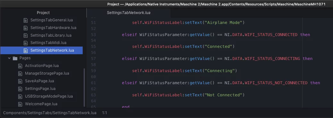Screen dimensions: 333x118
Task: Click the file path in status bar
Action: coord(50,113)
